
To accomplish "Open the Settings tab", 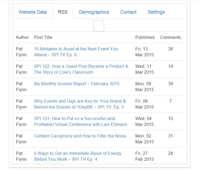I will pyautogui.click(x=156, y=12).
